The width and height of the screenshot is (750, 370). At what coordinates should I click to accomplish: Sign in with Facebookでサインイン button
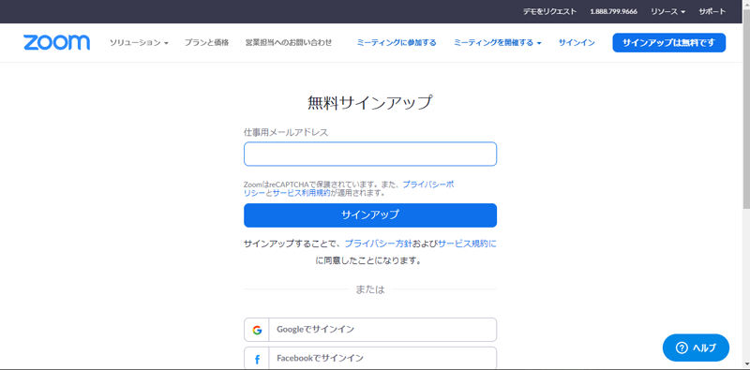point(370,358)
